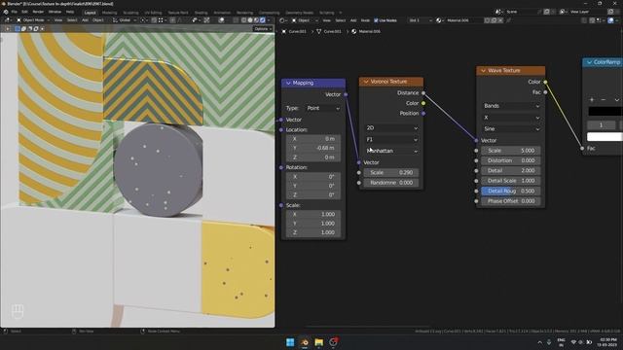The height and width of the screenshot is (350, 623).
Task: Open the viewport Options dropdown
Action: tap(263, 29)
